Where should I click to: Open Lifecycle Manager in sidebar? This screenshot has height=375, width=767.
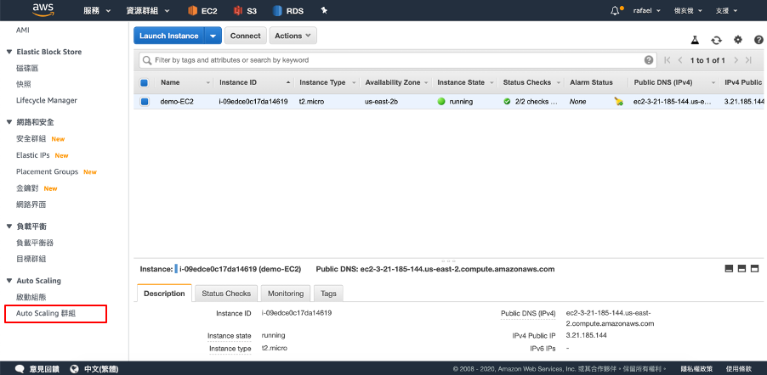tap(47, 100)
